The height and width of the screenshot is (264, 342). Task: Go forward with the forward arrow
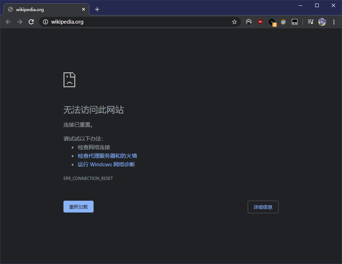coord(20,22)
